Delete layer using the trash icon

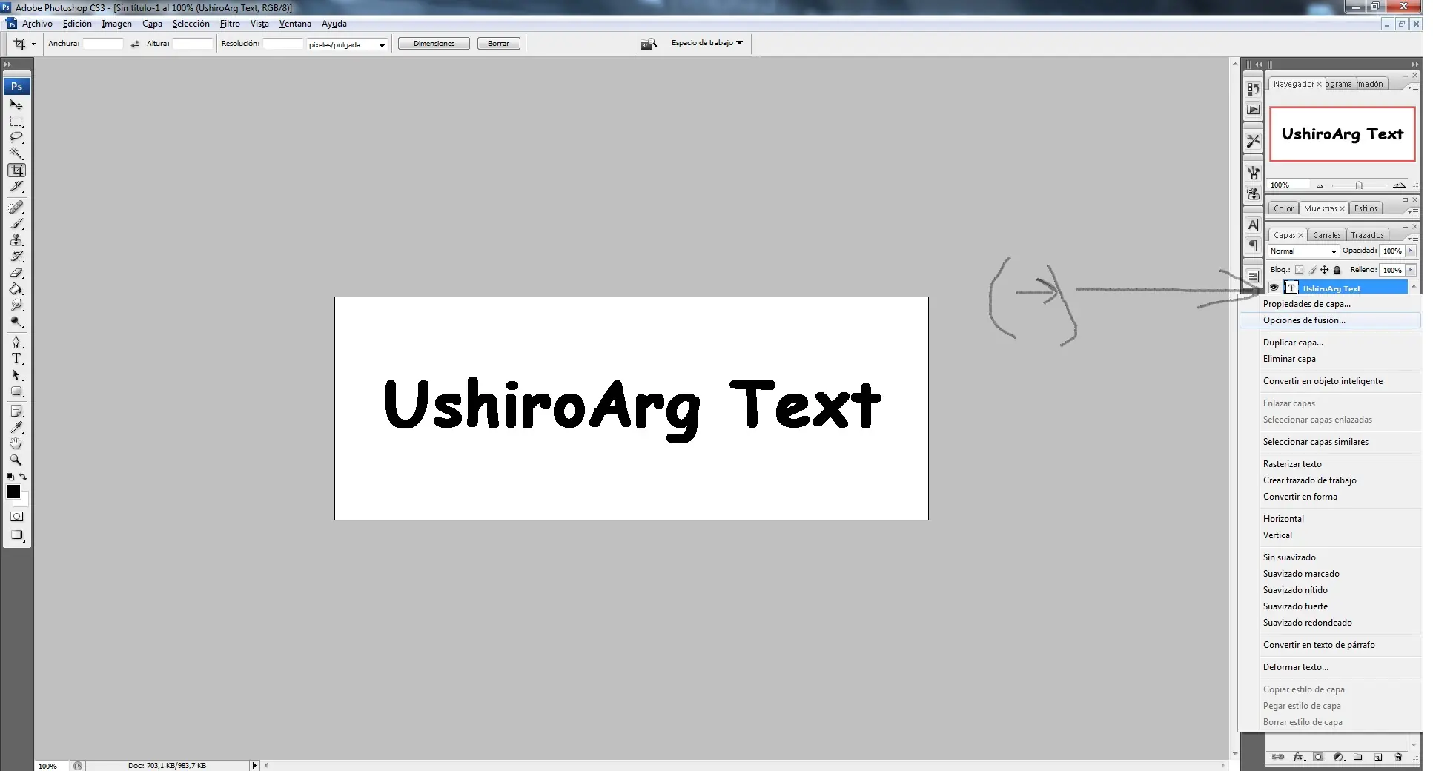pyautogui.click(x=1398, y=757)
